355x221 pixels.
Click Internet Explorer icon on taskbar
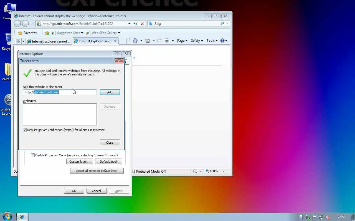coord(22,217)
